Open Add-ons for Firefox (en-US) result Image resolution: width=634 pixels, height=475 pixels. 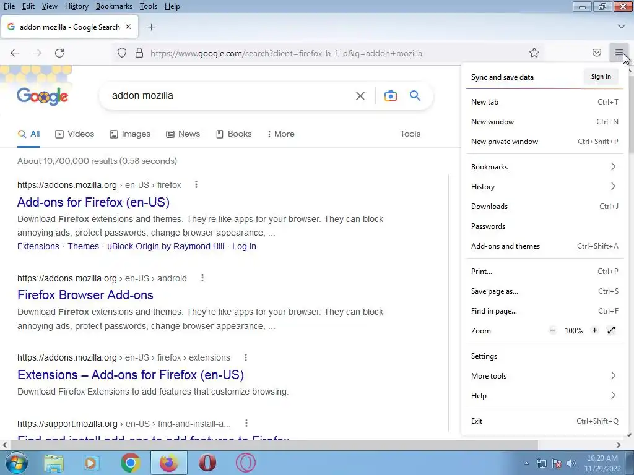93,202
